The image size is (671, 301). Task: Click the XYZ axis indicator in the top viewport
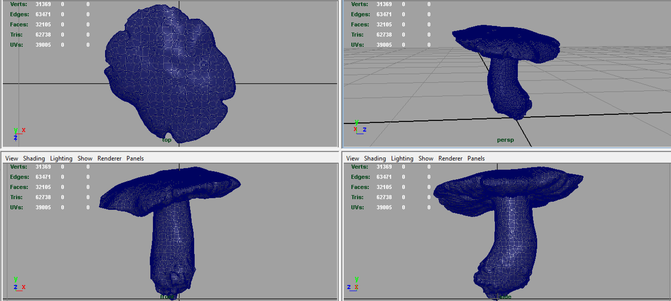click(19, 134)
